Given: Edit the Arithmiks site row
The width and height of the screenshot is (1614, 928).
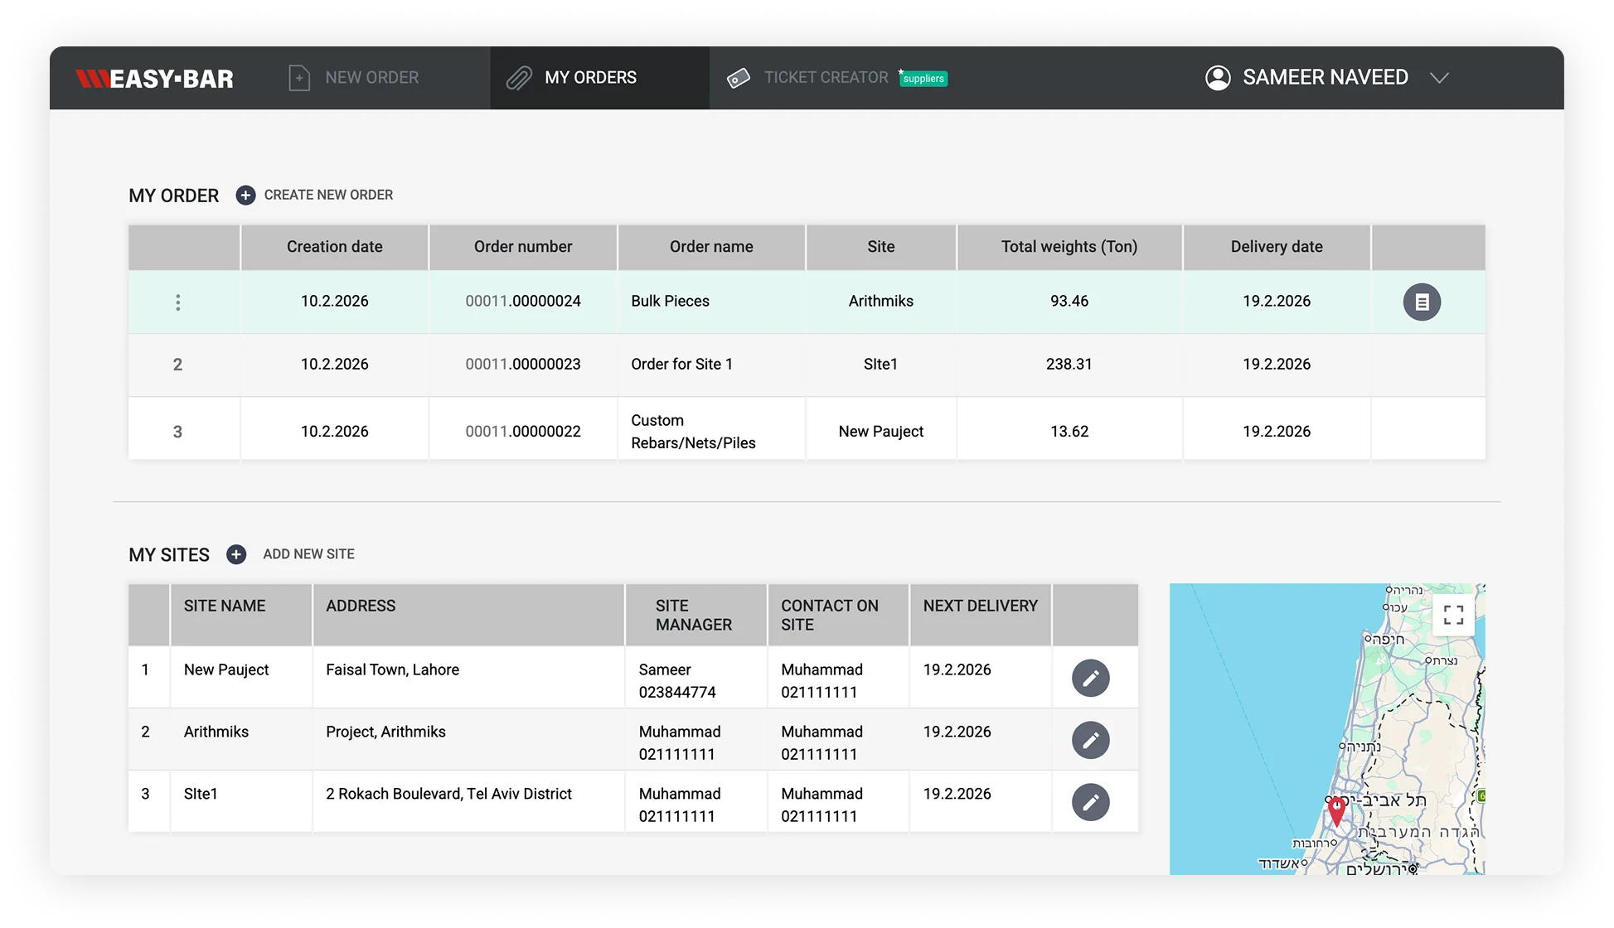Looking at the screenshot, I should [1091, 741].
